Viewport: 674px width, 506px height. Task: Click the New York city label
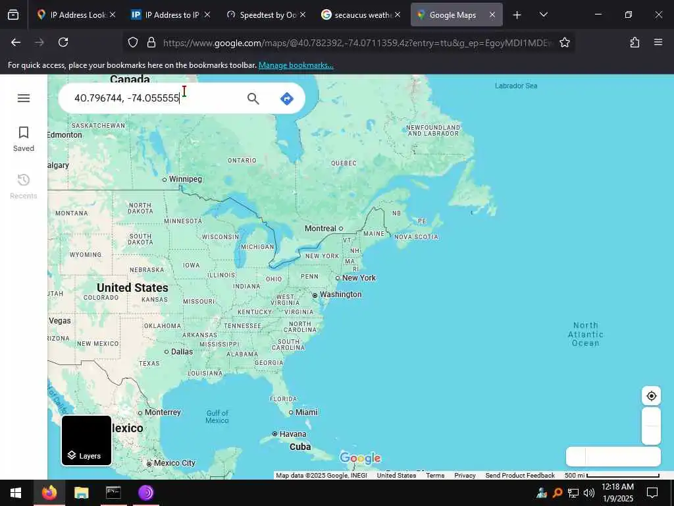(359, 278)
